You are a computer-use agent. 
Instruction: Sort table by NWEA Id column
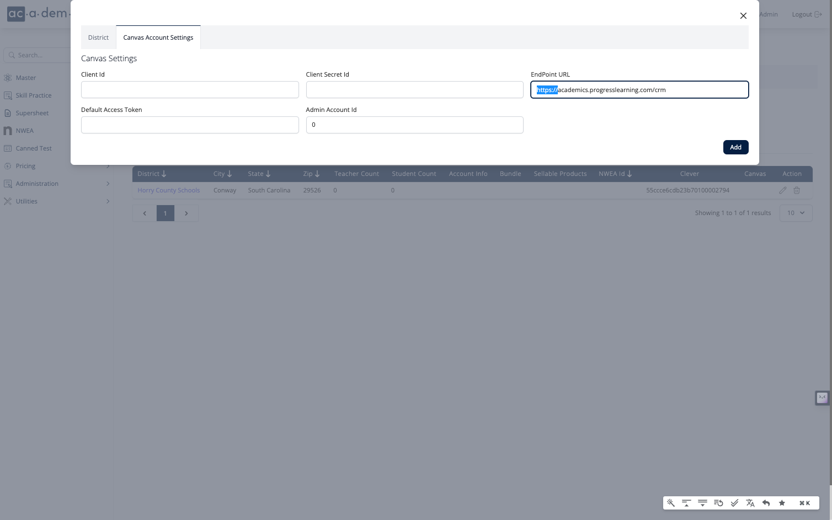(616, 174)
